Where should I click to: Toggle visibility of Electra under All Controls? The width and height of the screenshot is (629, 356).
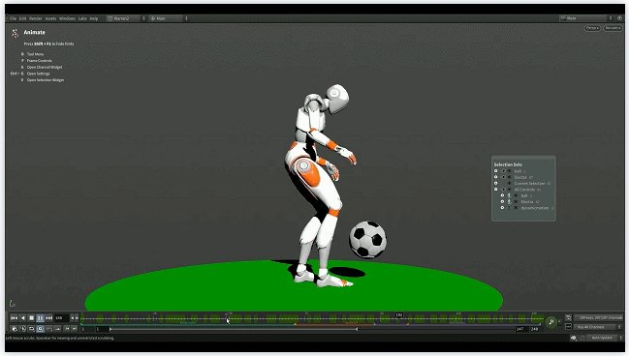pyautogui.click(x=502, y=201)
